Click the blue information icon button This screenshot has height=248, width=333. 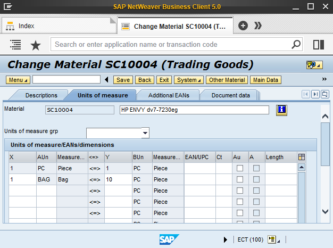pyautogui.click(x=281, y=110)
